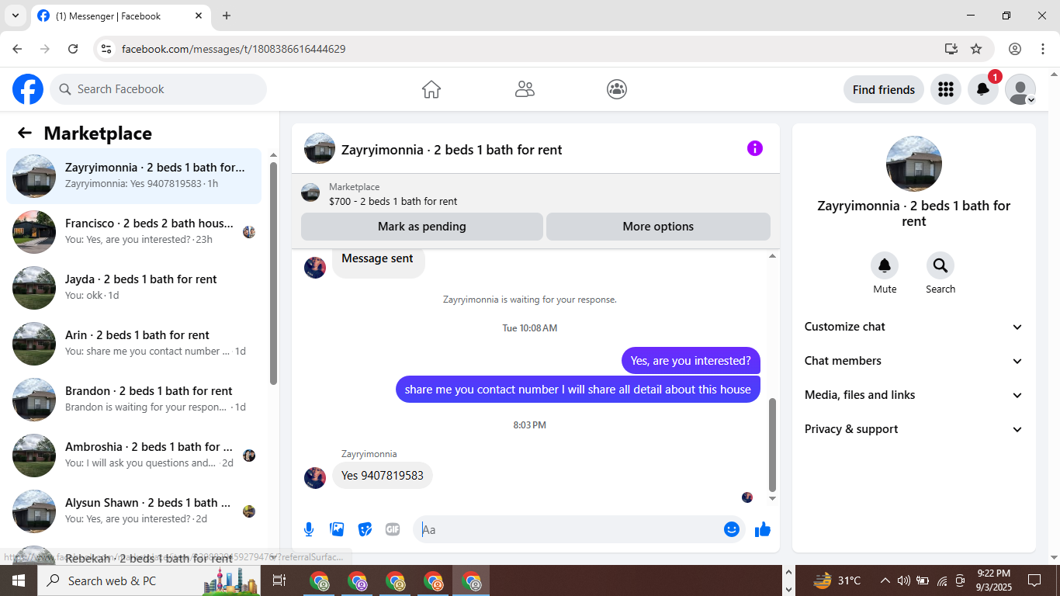Click the browser address bar URL
The image size is (1060, 596).
coord(234,49)
